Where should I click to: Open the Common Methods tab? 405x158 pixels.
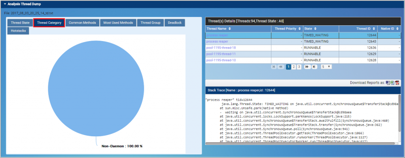coord(82,23)
